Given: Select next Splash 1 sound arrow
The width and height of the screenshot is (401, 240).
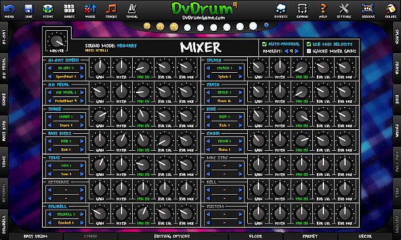Looking at the screenshot, I should pos(241,77).
